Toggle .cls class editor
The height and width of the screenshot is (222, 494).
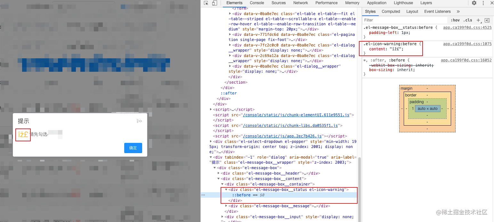pyautogui.click(x=467, y=20)
